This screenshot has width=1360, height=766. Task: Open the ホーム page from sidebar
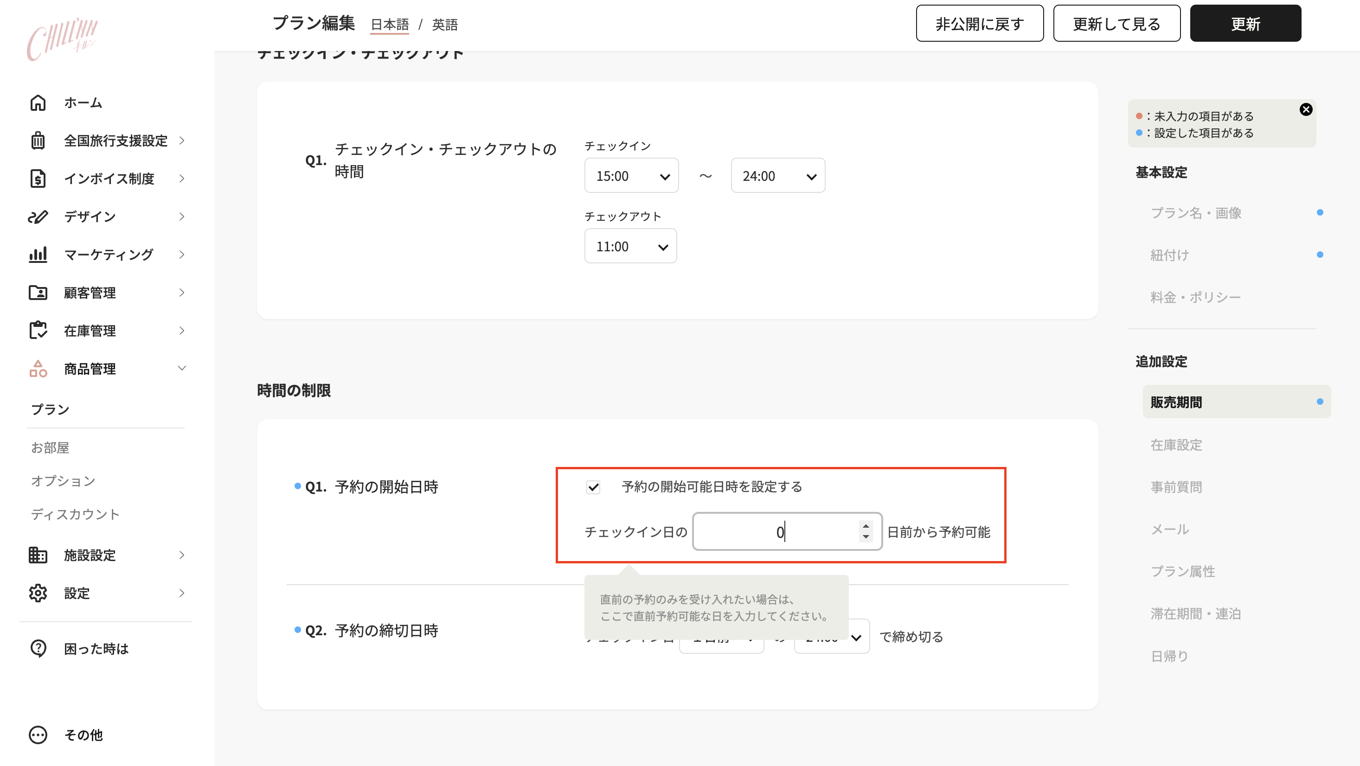(x=38, y=102)
